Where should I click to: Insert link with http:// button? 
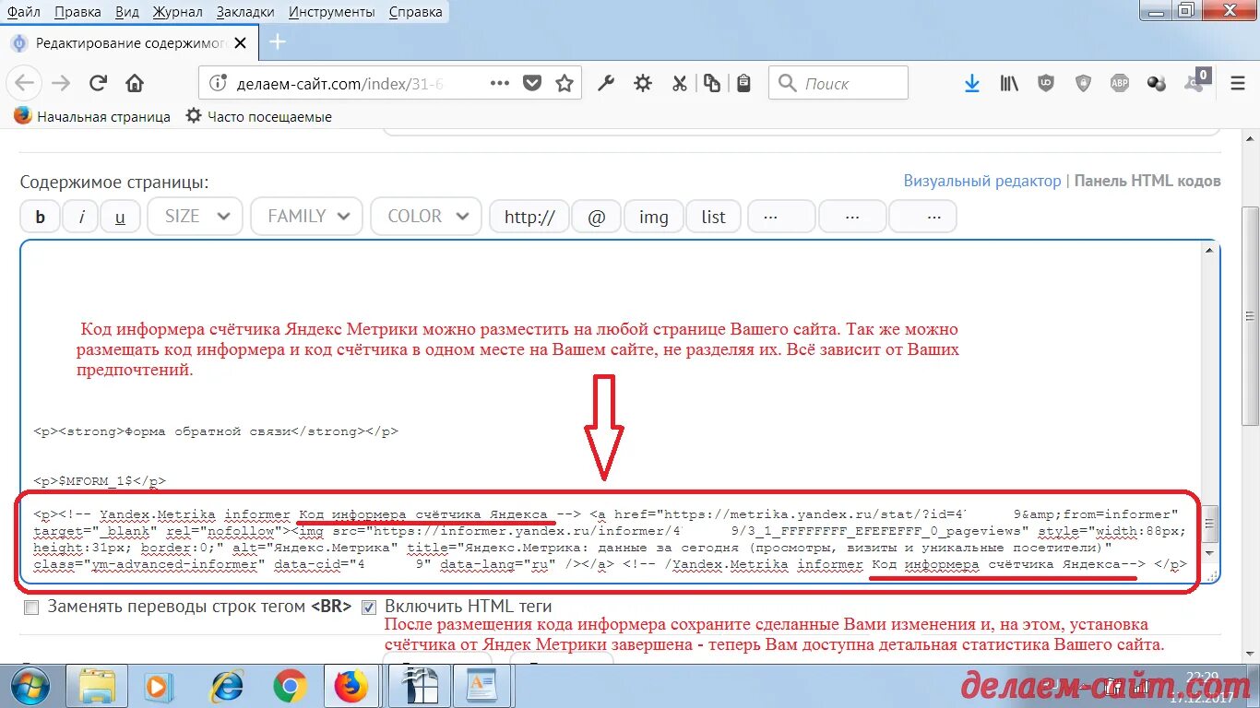pos(529,217)
